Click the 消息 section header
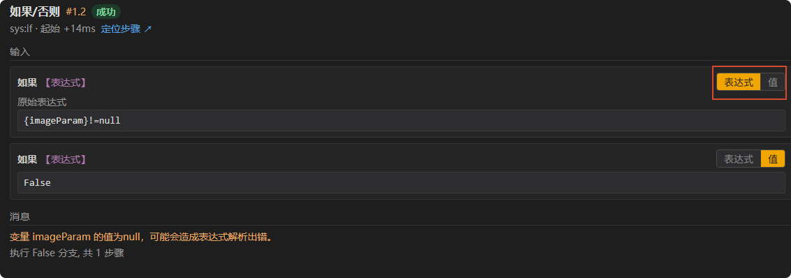The height and width of the screenshot is (278, 791). click(20, 217)
